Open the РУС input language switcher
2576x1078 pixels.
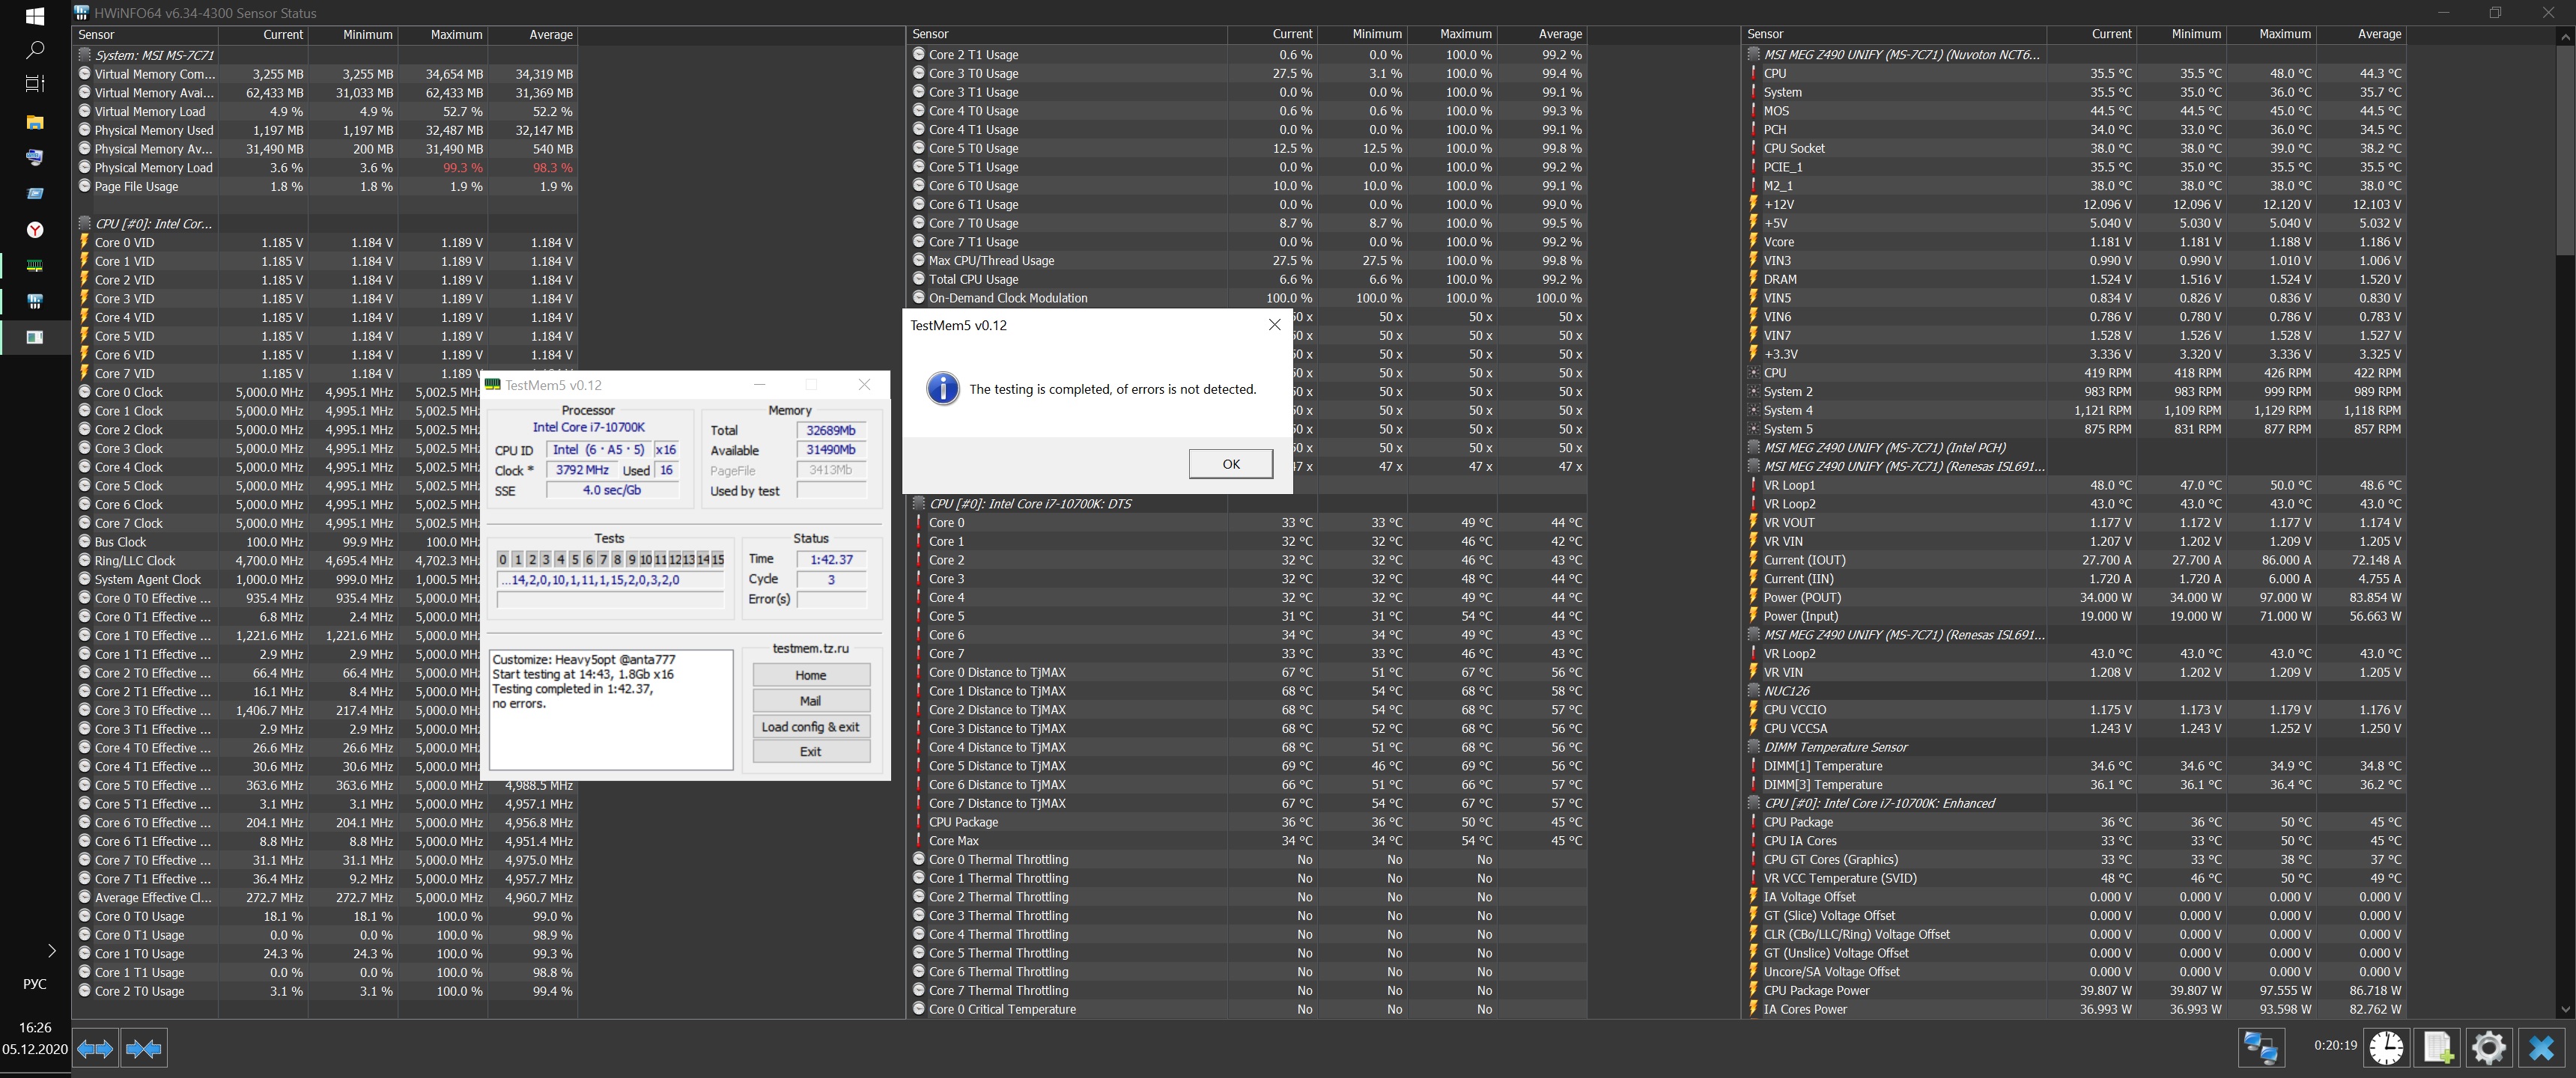(x=35, y=984)
